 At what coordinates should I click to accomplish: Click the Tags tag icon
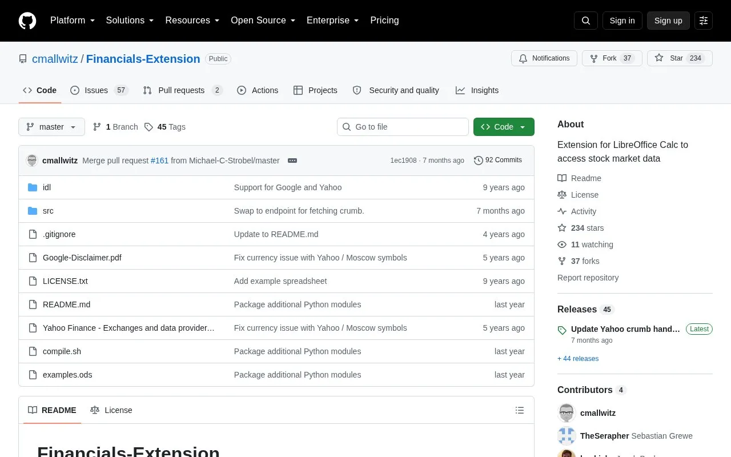coord(148,127)
